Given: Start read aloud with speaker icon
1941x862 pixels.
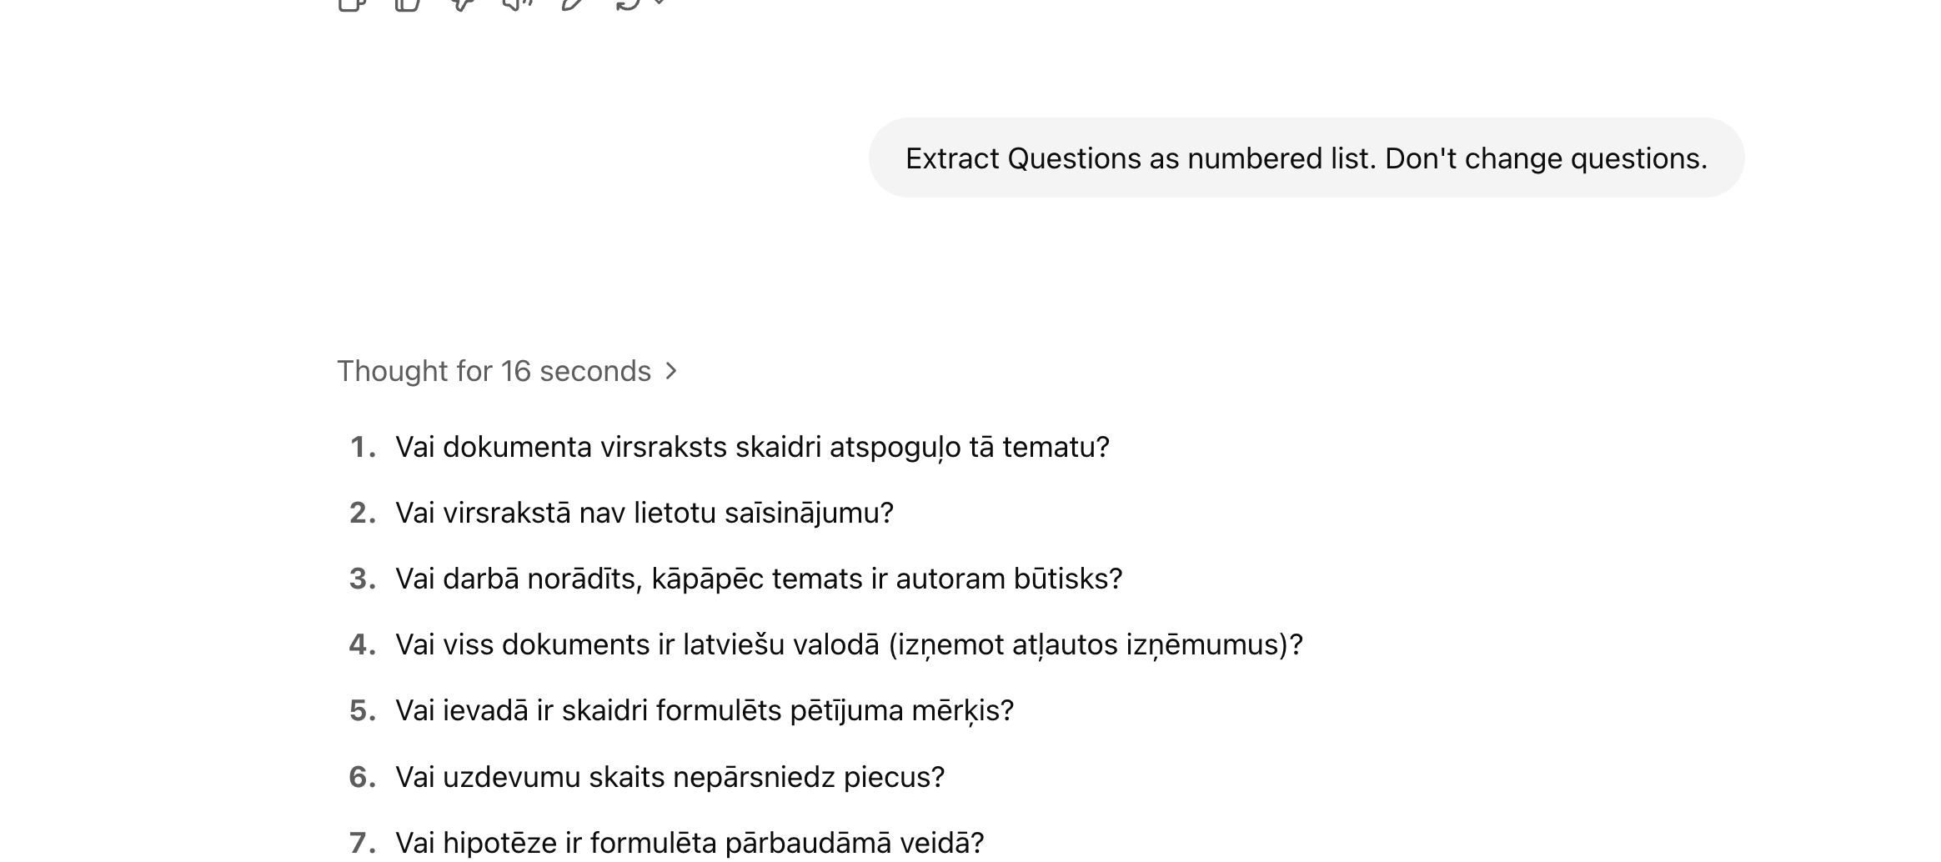Looking at the screenshot, I should pyautogui.click(x=518, y=3).
